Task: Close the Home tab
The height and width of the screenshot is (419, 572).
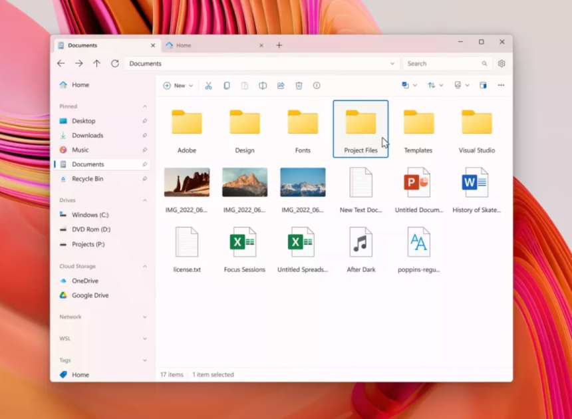Action: 261,45
